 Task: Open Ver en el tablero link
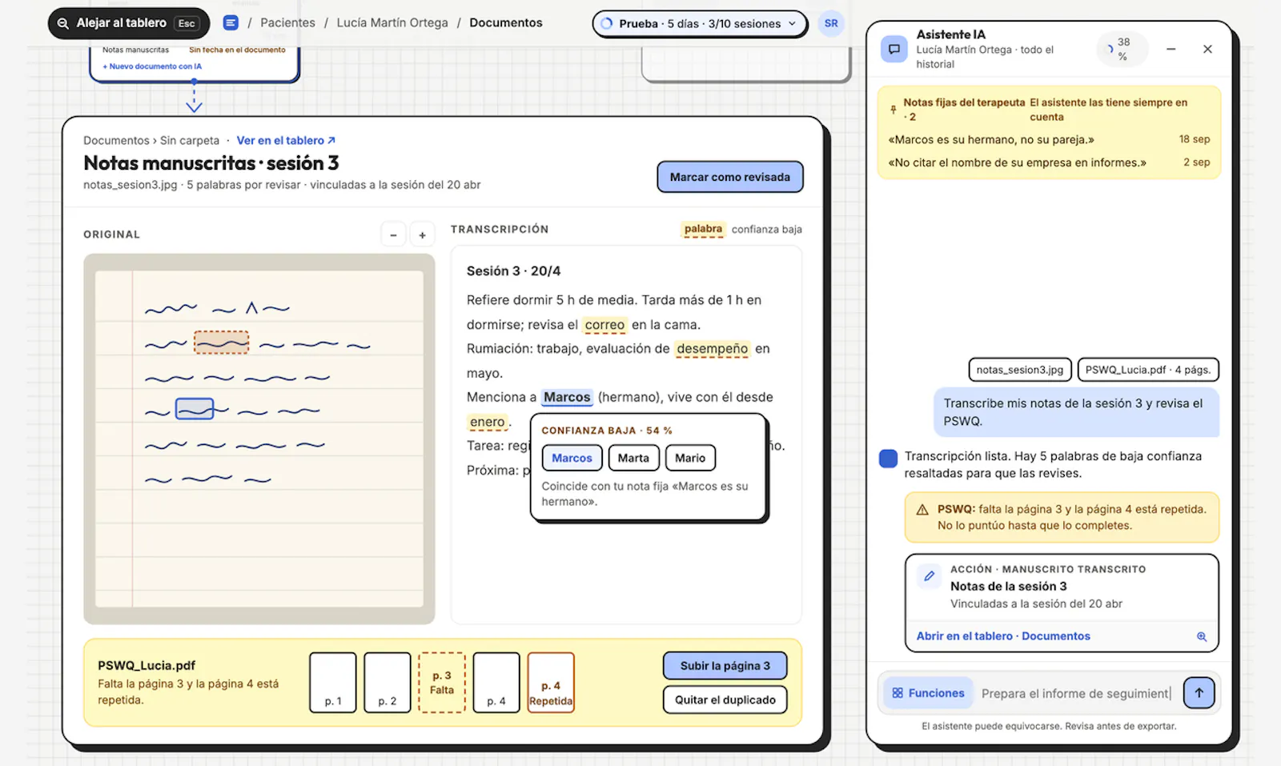[x=286, y=140]
